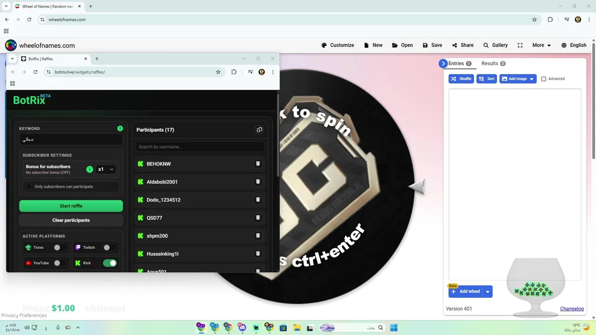Collapse the entries panel with blue arrow
596x335 pixels.
443,64
